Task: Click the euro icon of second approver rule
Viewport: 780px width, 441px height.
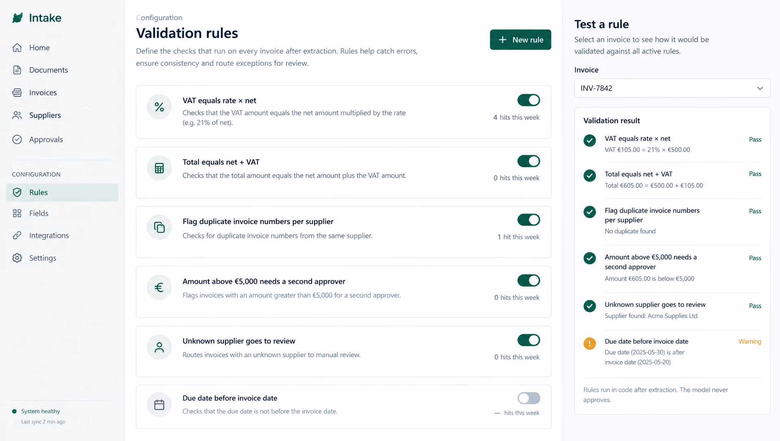Action: coord(159,287)
